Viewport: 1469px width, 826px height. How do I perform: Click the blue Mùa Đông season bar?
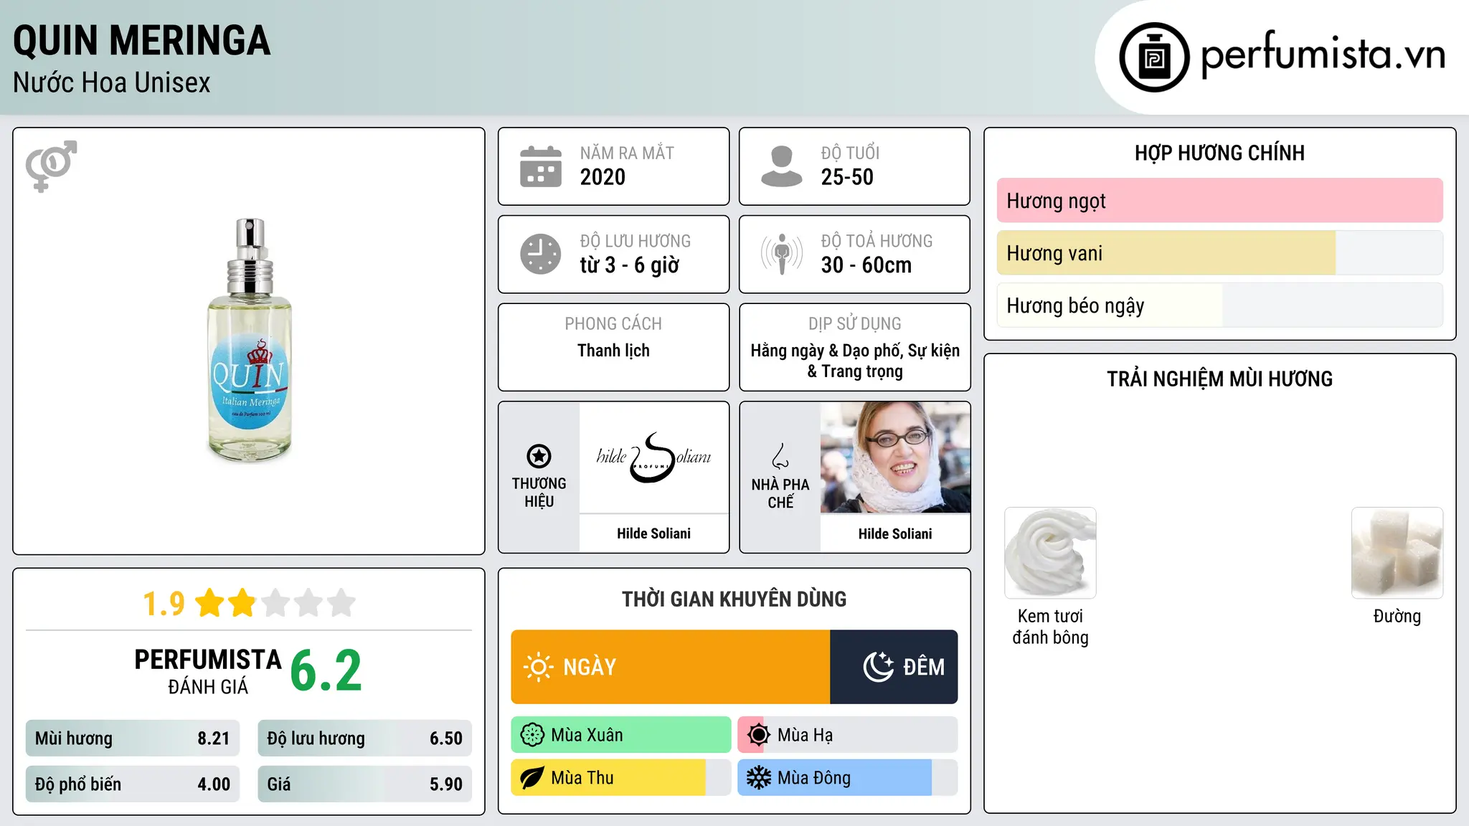point(848,778)
